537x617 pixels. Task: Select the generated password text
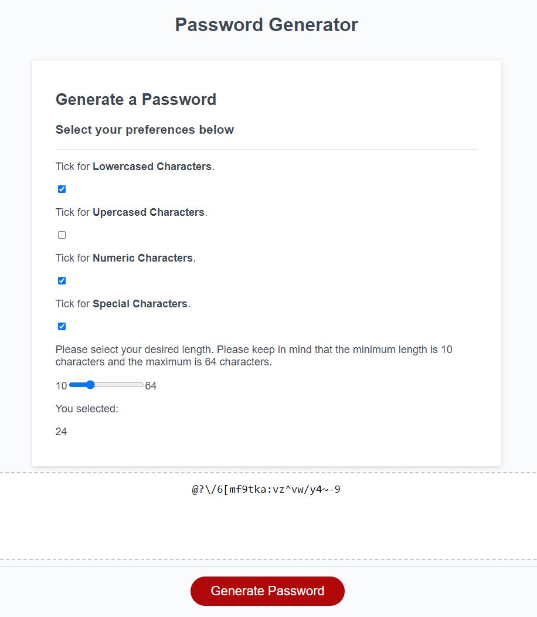[x=267, y=489]
